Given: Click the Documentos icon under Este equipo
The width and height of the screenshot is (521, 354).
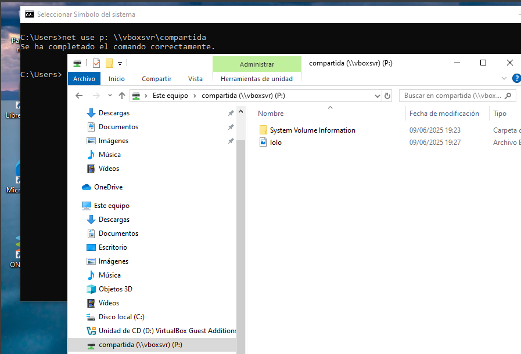Looking at the screenshot, I should coord(91,233).
